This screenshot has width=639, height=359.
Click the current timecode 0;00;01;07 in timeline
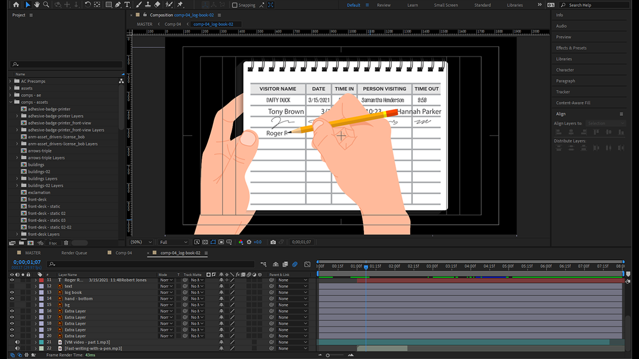click(27, 262)
